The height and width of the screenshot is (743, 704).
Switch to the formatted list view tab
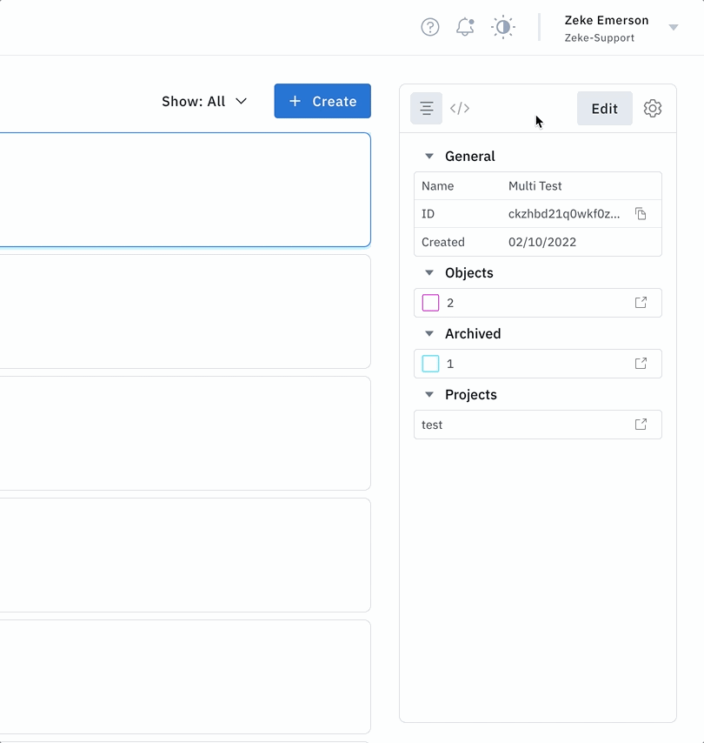click(426, 109)
